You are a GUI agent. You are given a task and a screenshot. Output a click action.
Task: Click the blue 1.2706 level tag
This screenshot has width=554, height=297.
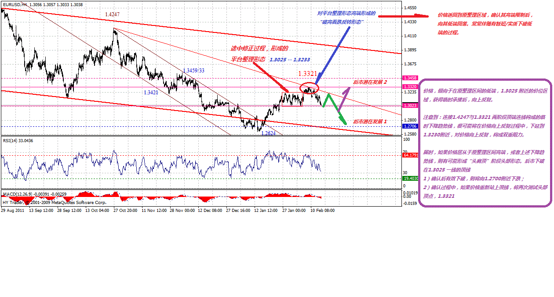pos(410,126)
